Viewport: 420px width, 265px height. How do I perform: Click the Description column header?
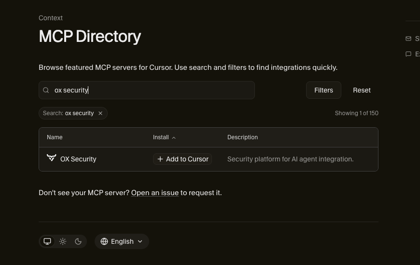(242, 137)
